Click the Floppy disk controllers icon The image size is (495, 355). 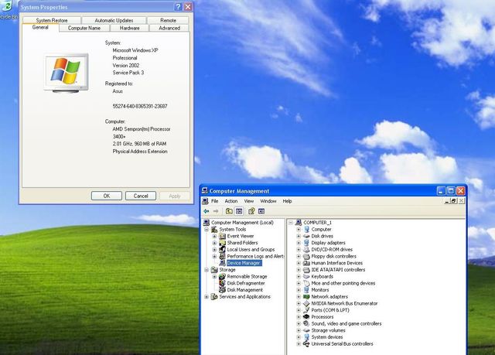pos(306,256)
